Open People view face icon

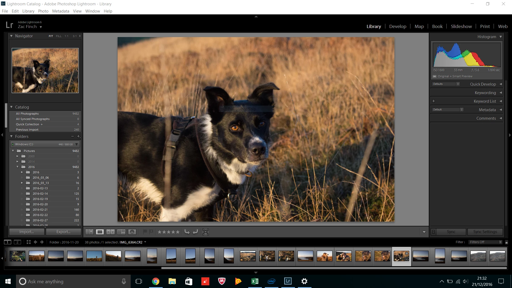[x=132, y=232]
